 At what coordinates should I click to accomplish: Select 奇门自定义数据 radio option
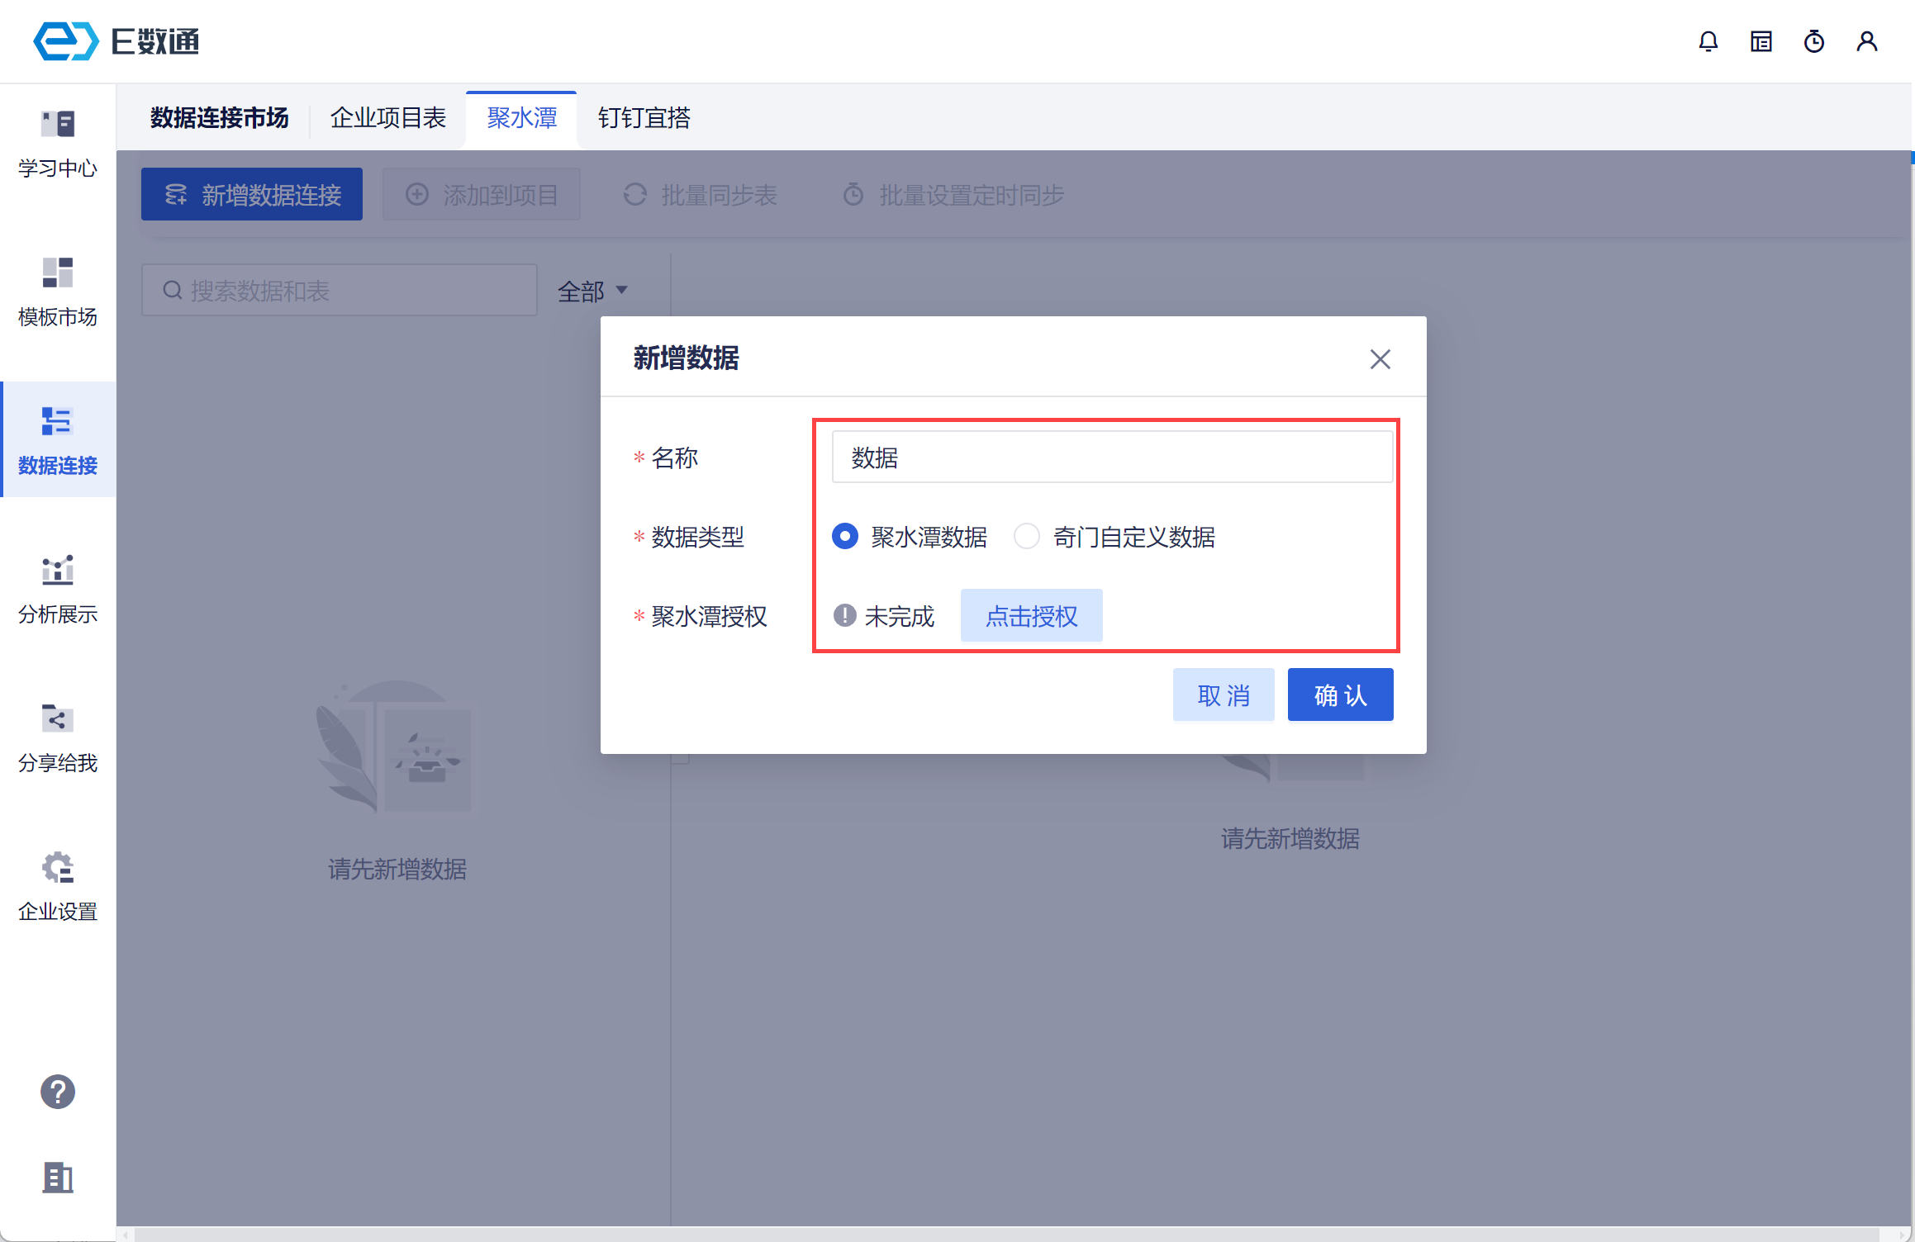(1027, 537)
